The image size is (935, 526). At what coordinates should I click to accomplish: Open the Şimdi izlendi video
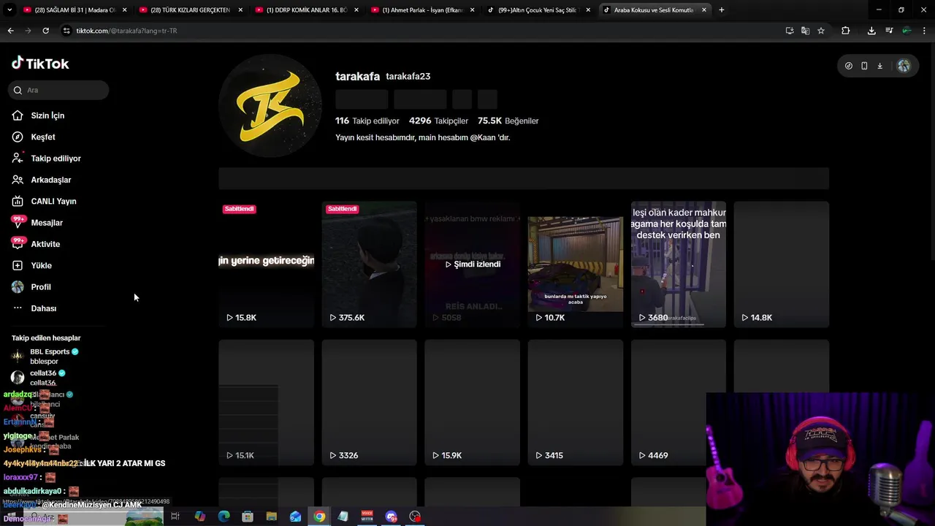click(472, 264)
